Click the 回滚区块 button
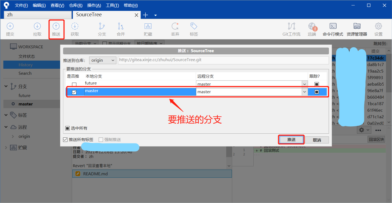Viewport: 392px width, 203px height. point(377,140)
